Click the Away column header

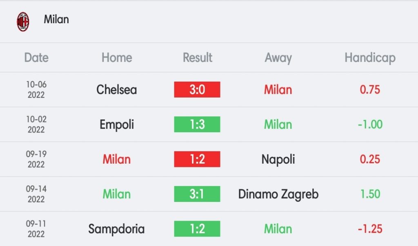pos(278,58)
